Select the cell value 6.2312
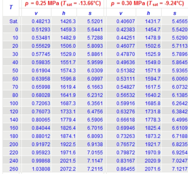Image resolution: width=188 pixels, height=174 pixels. pos(95,95)
